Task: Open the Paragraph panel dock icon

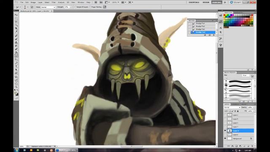Action: click(221, 32)
